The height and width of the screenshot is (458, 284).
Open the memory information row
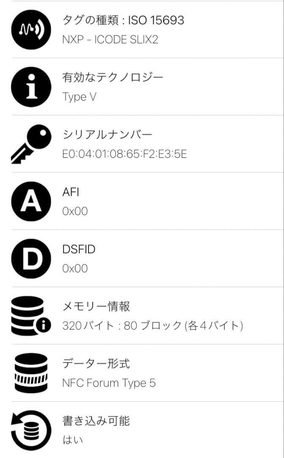click(97, 304)
